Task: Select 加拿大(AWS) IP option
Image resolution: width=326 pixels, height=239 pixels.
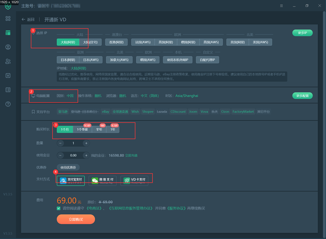Action: (x=119, y=60)
